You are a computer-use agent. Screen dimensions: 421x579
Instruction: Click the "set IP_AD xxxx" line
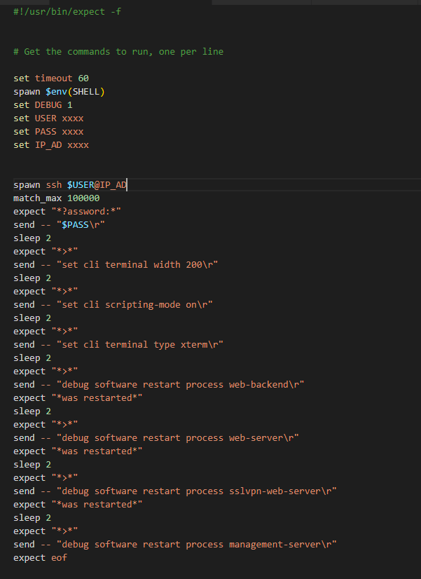tap(51, 145)
